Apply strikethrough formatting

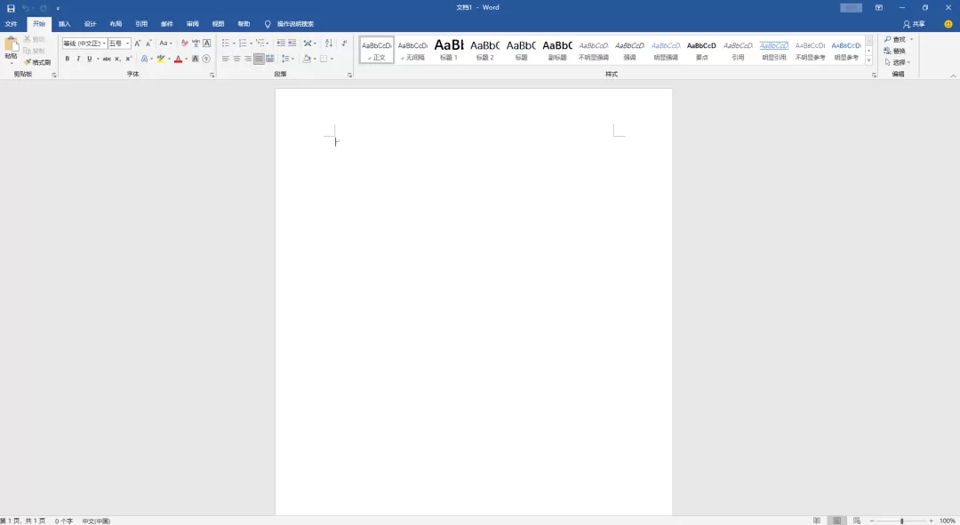[x=108, y=59]
